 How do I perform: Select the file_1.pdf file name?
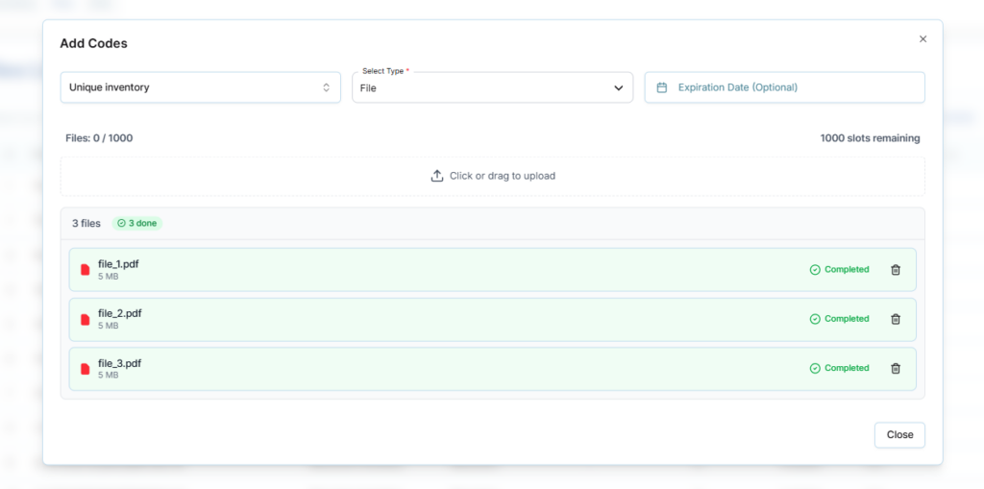coord(119,263)
